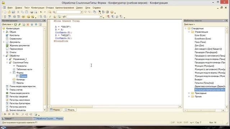The width and height of the screenshot is (230, 129).
Task: Click the comment-out '//' icon in the text toolbar
Action: coord(50,17)
